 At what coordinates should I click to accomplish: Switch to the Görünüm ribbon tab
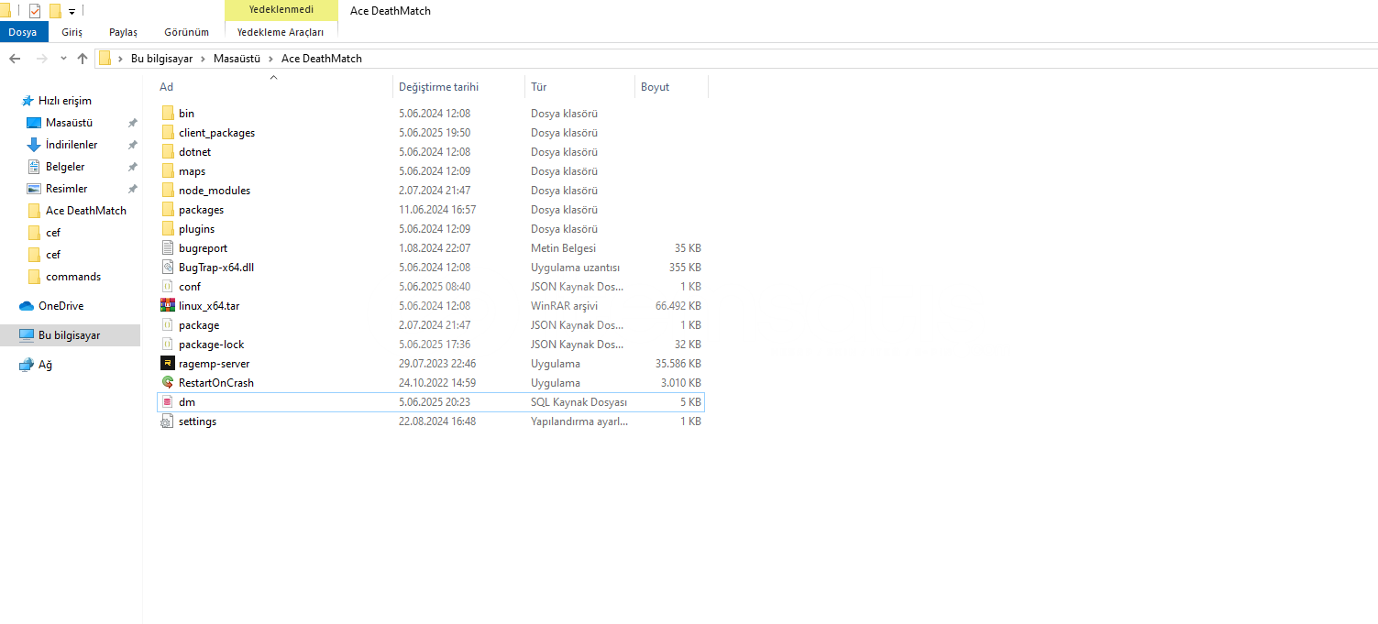click(186, 32)
